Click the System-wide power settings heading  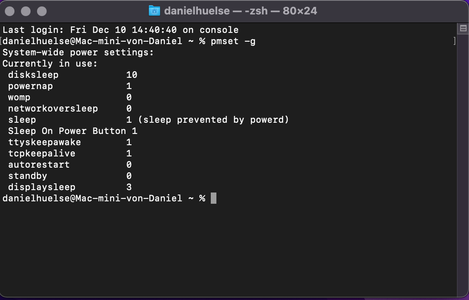coord(78,53)
